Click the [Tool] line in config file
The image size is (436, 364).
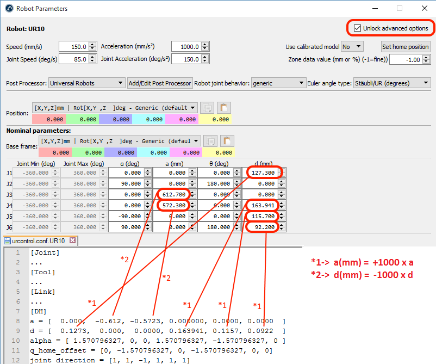[43, 272]
